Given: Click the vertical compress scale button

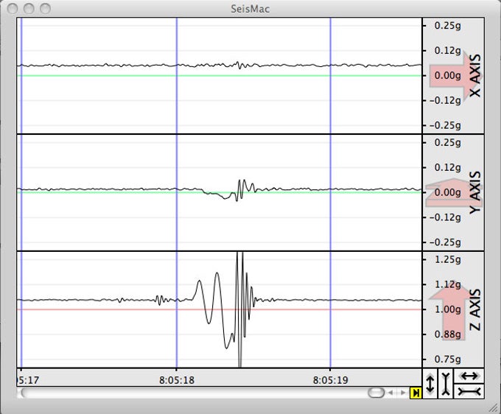Looking at the screenshot, I should [x=446, y=384].
